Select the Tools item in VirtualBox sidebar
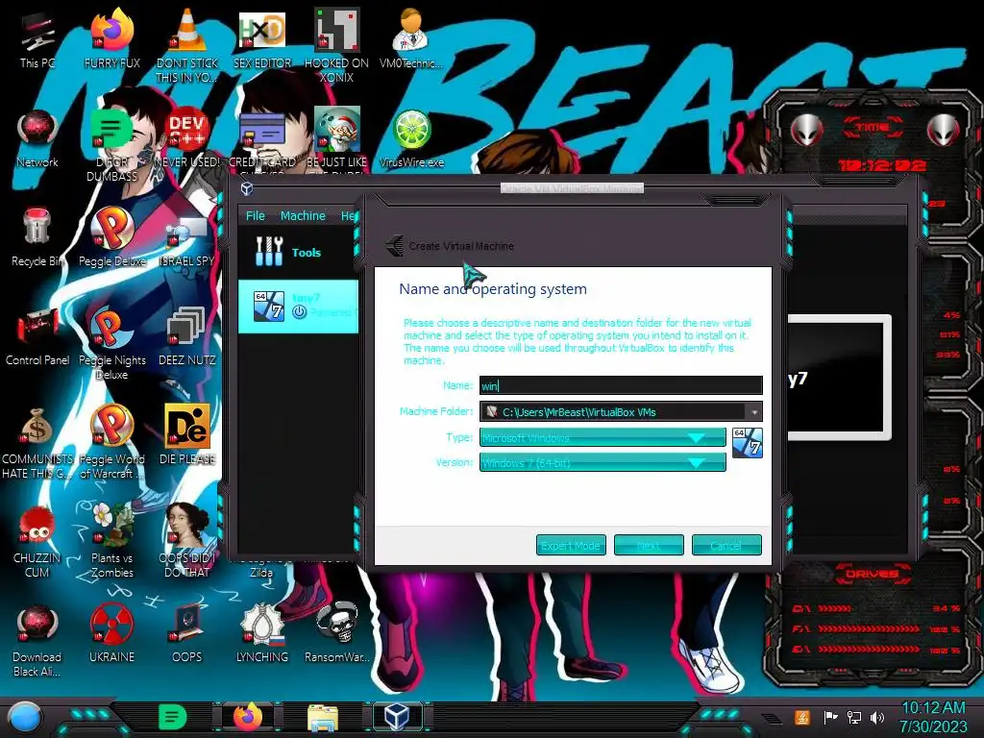The image size is (984, 738). 298,252
